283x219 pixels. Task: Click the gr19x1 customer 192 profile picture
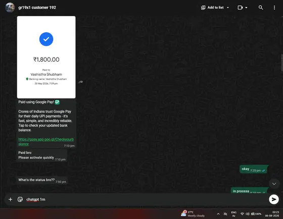10,8
